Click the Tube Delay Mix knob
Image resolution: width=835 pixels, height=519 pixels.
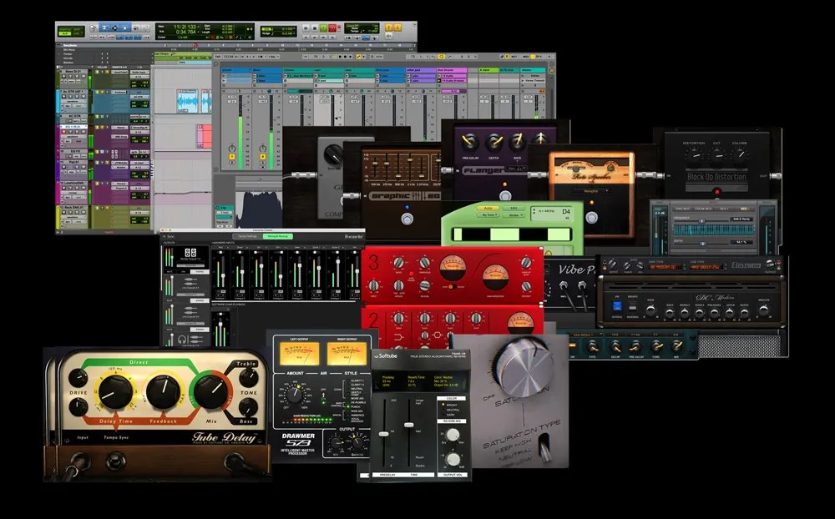[210, 392]
